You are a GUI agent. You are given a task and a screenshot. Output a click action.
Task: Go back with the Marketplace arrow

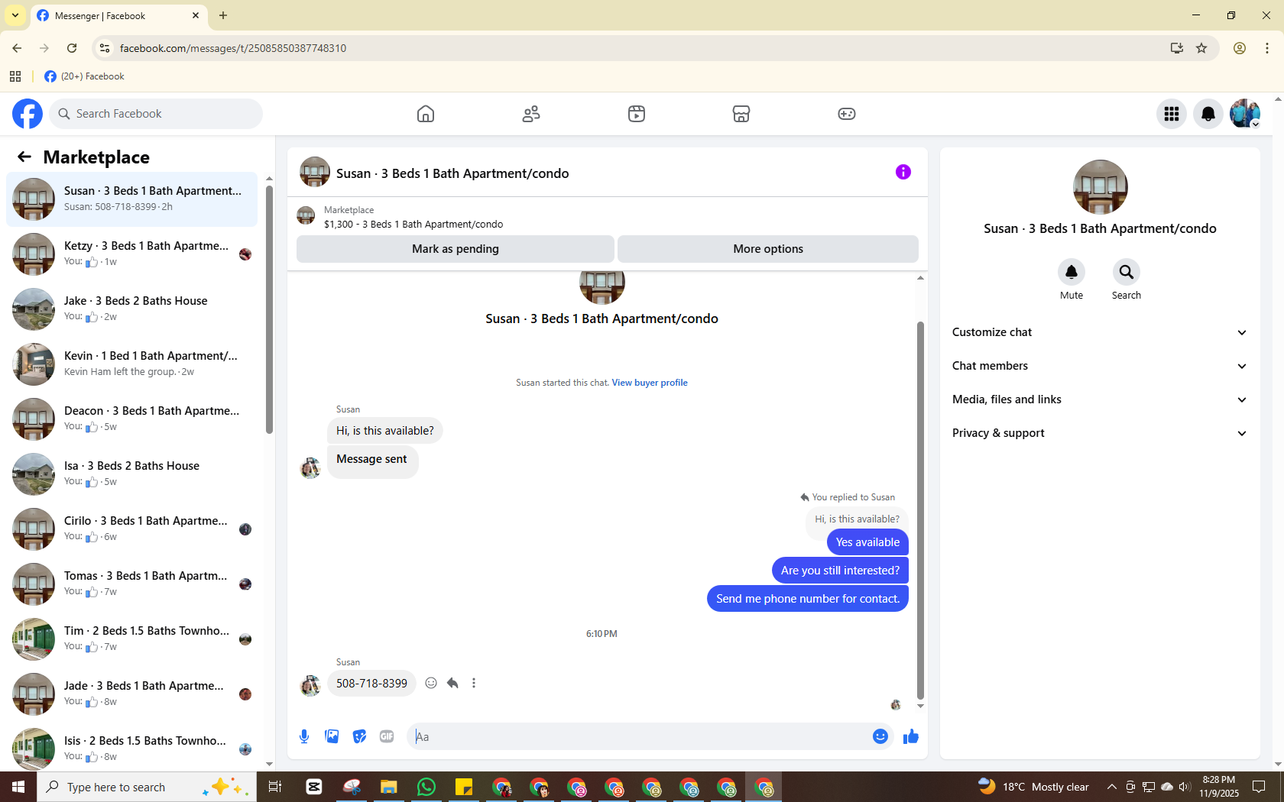pos(24,157)
